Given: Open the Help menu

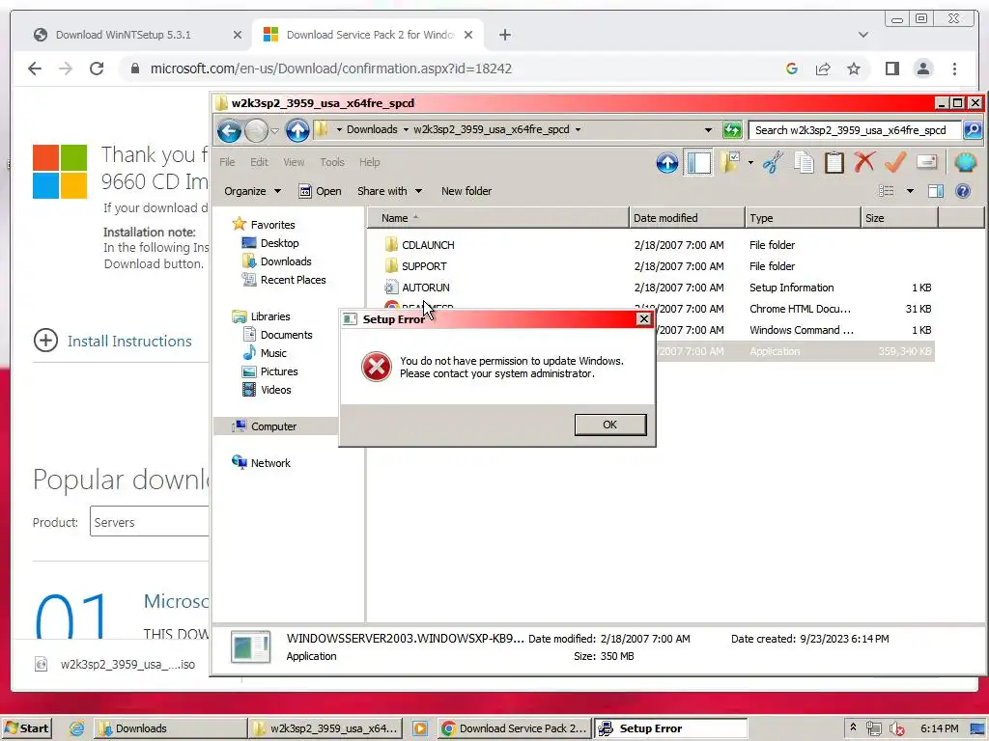Looking at the screenshot, I should pos(370,162).
